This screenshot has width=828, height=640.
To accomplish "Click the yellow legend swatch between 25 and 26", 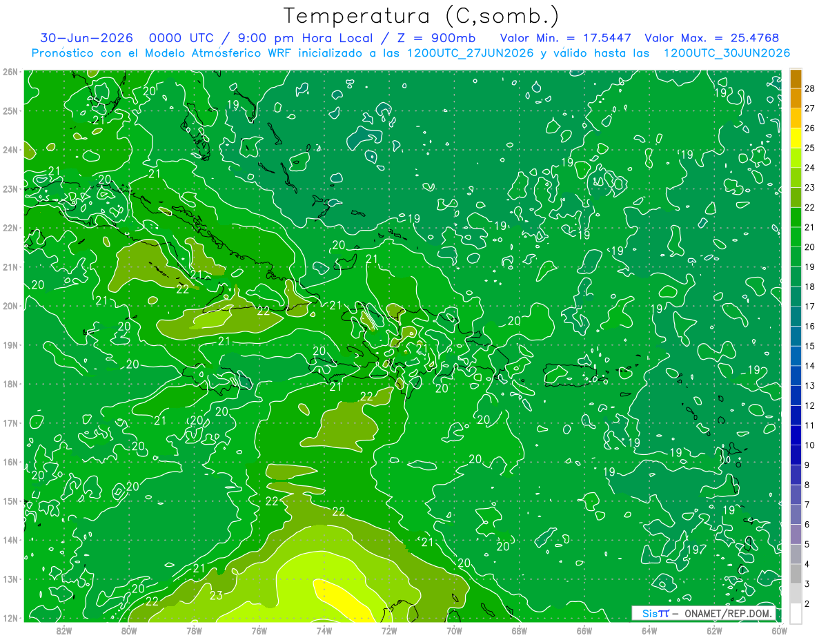I will click(796, 137).
